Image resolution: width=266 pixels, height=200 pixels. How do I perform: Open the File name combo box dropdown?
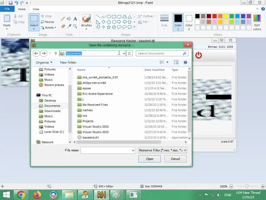(133, 150)
